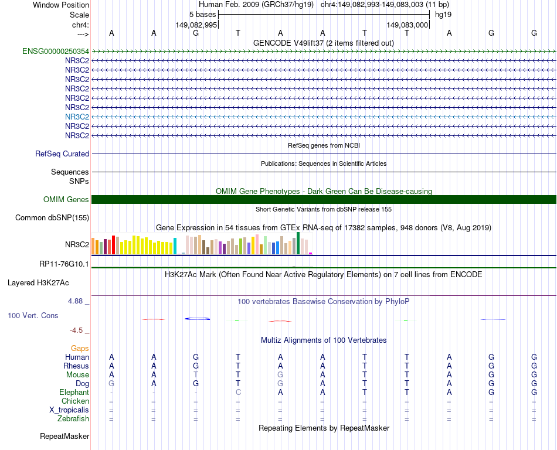The height and width of the screenshot is (450, 557).
Task: Click the RepeatMasker track label
Action: click(x=64, y=436)
